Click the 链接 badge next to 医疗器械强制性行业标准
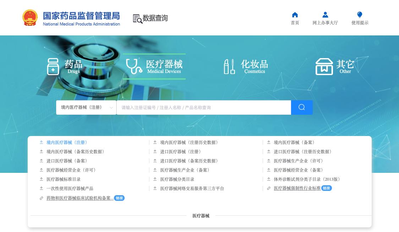 326,188
